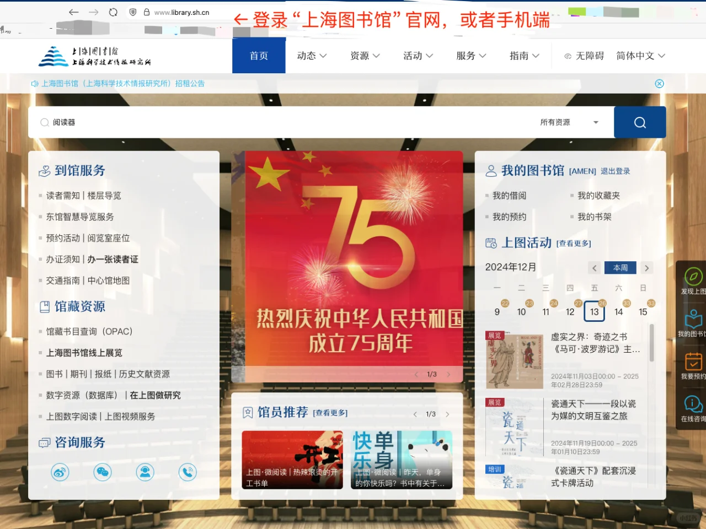Open the 热辣滚烫的开工书单 recommendation card

click(292, 460)
